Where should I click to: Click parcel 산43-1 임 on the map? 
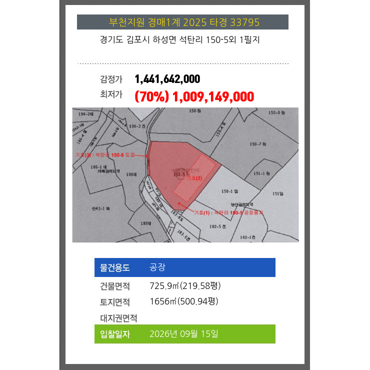101,208
